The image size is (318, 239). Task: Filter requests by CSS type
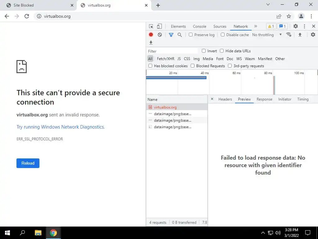[x=187, y=59]
